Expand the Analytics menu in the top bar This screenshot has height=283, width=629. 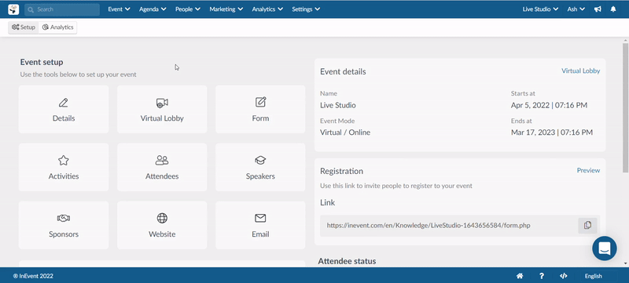(x=267, y=9)
